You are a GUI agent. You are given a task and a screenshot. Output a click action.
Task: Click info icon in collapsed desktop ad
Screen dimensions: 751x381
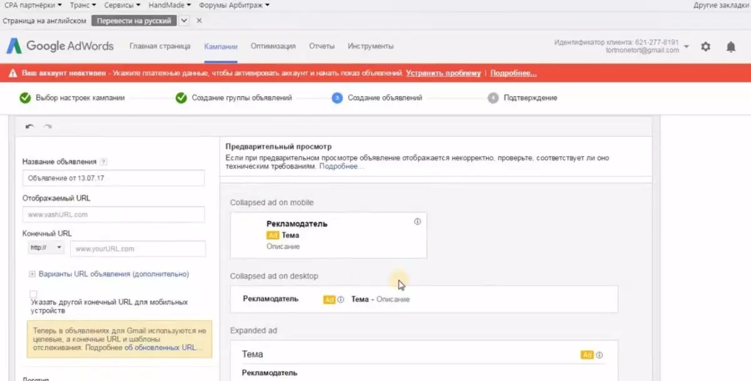341,299
